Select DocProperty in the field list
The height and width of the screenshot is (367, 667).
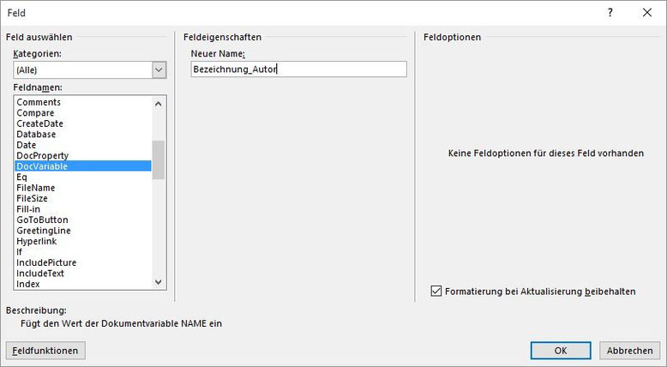[x=43, y=156]
